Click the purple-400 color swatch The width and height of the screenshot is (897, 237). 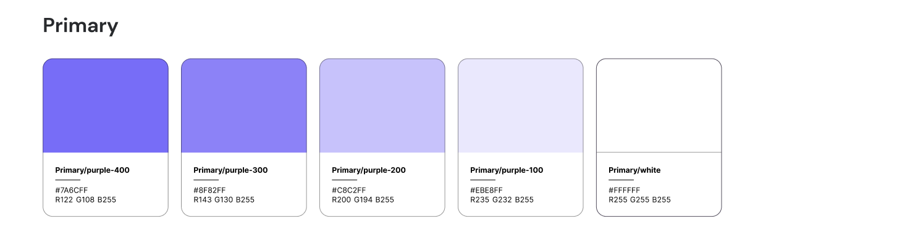coord(106,106)
